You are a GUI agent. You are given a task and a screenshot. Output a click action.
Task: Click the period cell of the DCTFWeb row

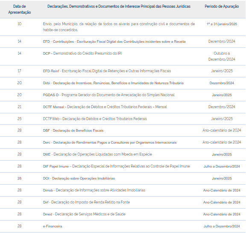[x=222, y=119]
